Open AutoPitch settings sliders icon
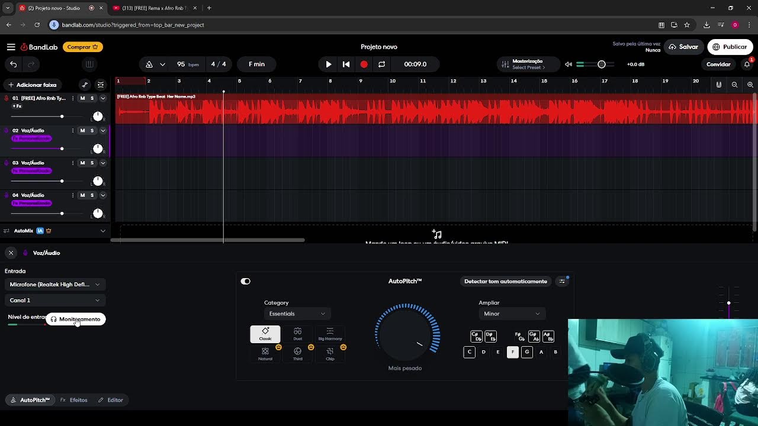This screenshot has width=758, height=426. [x=562, y=281]
